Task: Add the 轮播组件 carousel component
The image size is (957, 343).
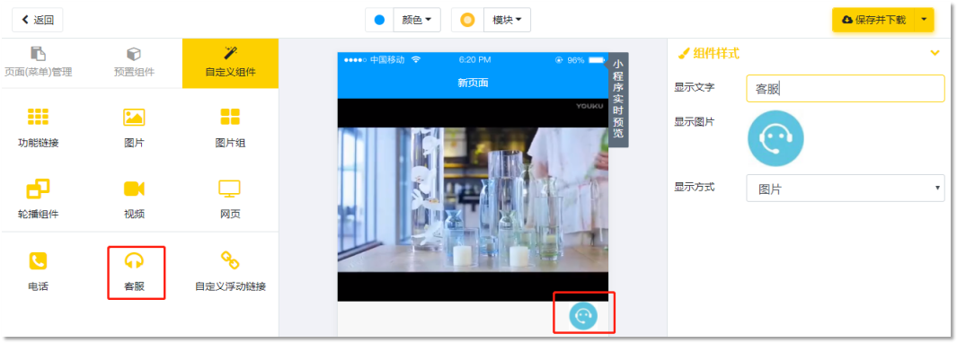Action: tap(39, 199)
